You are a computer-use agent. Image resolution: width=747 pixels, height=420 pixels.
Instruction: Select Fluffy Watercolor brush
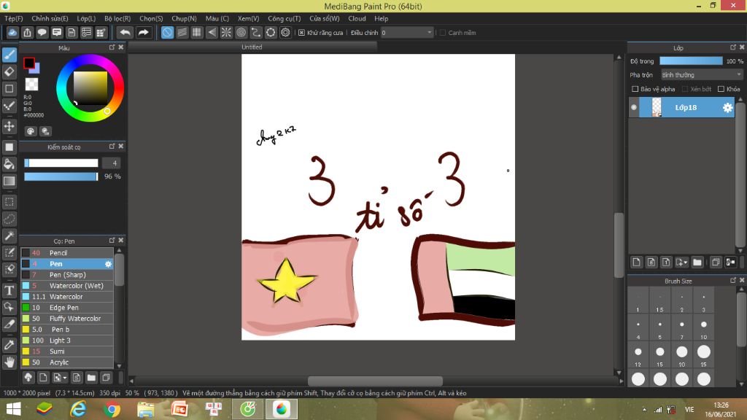click(67, 319)
